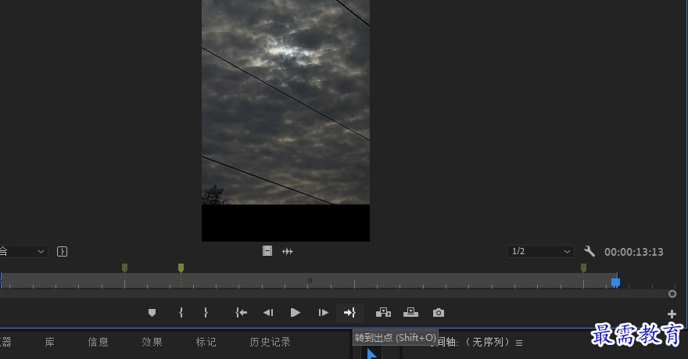Open monitor settings wrench icon
The width and height of the screenshot is (688, 359).
click(589, 252)
